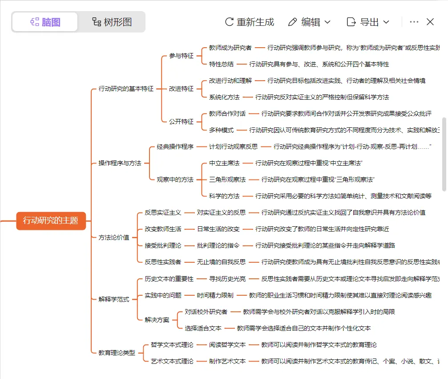Select the node 教师成为研究者
The height and width of the screenshot is (379, 448).
[x=230, y=48]
